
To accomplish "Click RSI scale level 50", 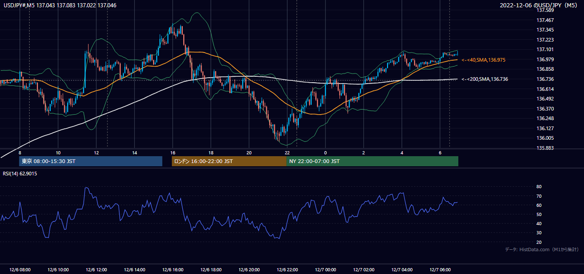I will pos(539,214).
